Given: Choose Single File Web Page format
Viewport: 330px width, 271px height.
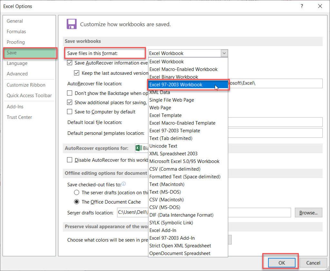Looking at the screenshot, I should tap(188, 100).
